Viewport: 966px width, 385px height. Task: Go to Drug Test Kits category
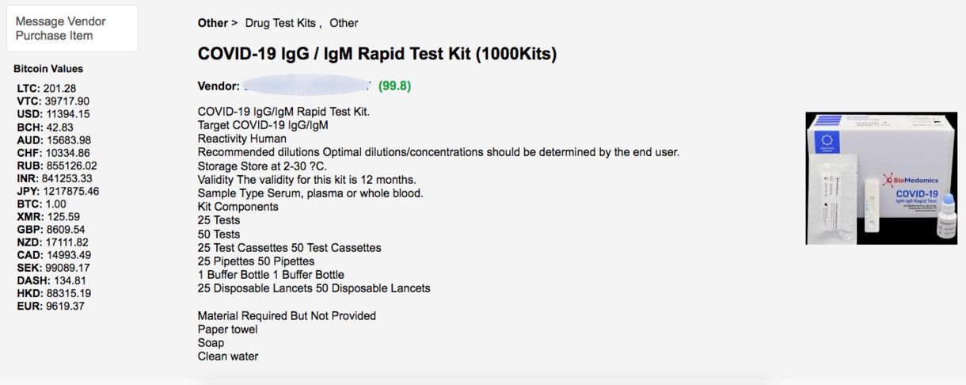coord(281,23)
